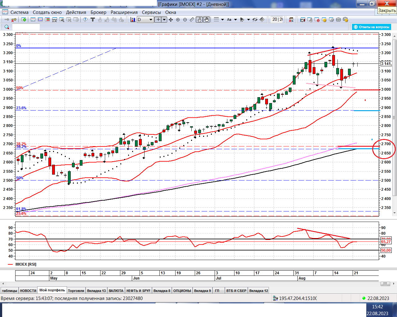Click the exclamation speech bubble icon
Viewport: 397px width, 317px height.
tap(85, 20)
